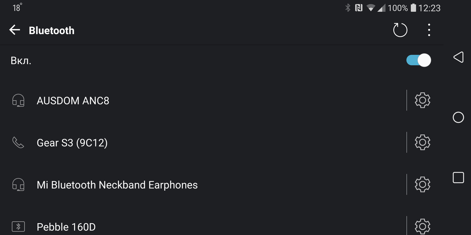471x235 pixels.
Task: Tap the Bluetooth status bar icon
Action: pos(348,7)
